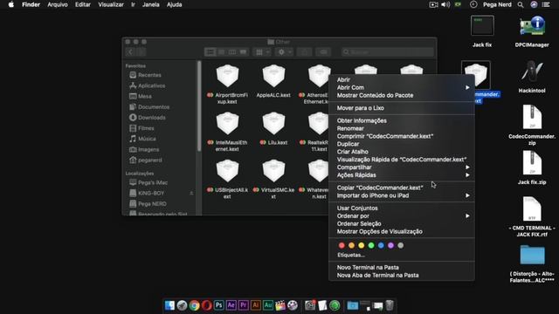The width and height of the screenshot is (559, 314).
Task: Open DPCIManager on the desktop
Action: (532, 25)
